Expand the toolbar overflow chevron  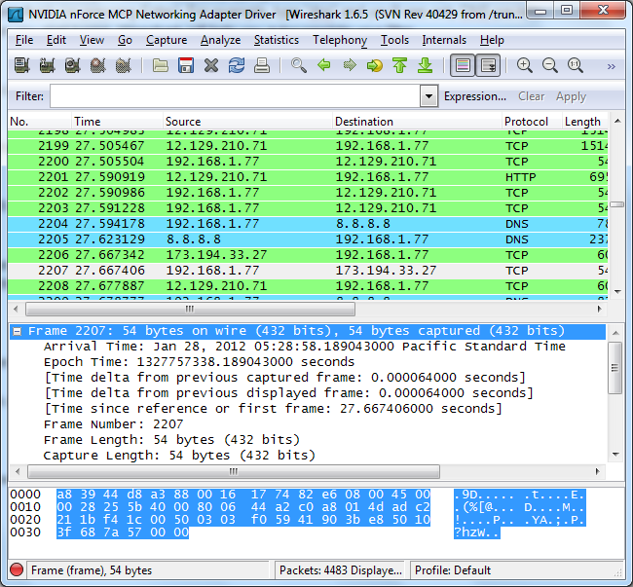(611, 66)
